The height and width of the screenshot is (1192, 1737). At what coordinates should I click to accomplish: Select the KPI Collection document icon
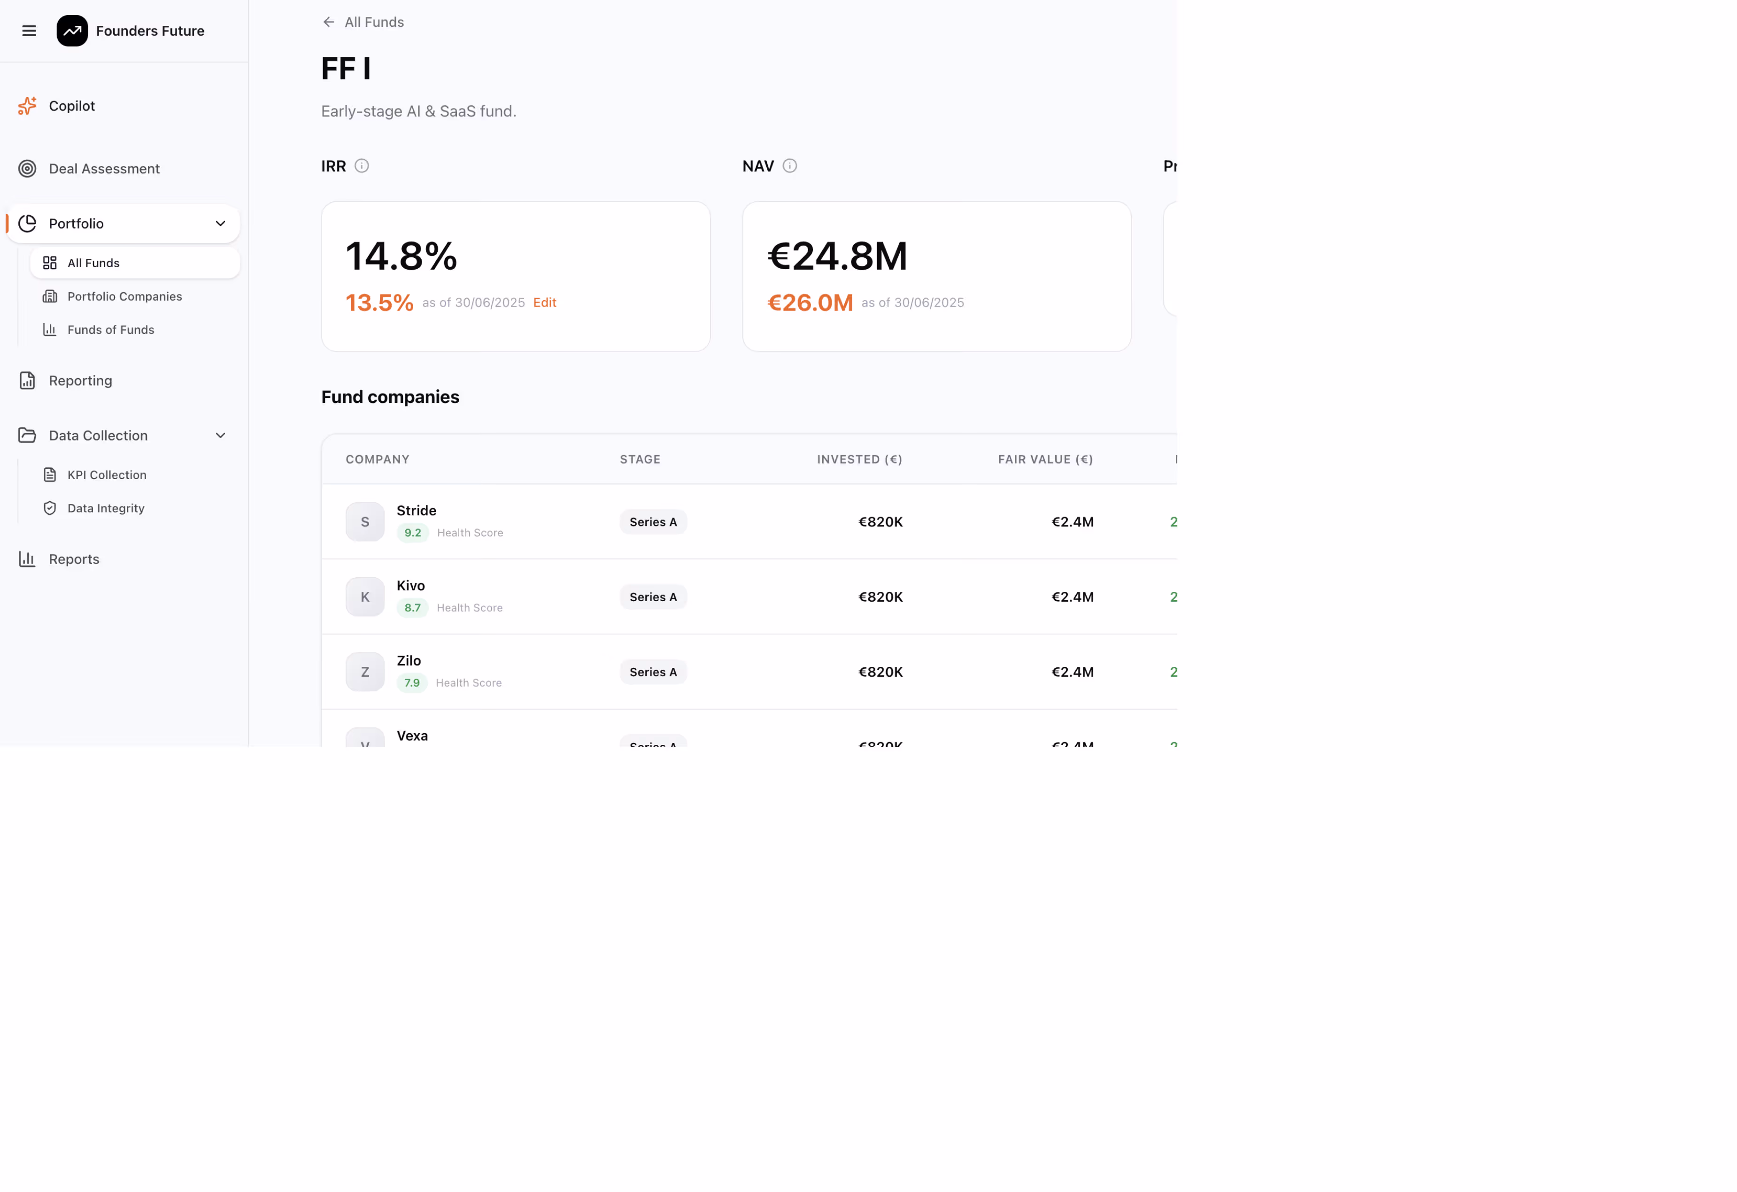point(49,474)
